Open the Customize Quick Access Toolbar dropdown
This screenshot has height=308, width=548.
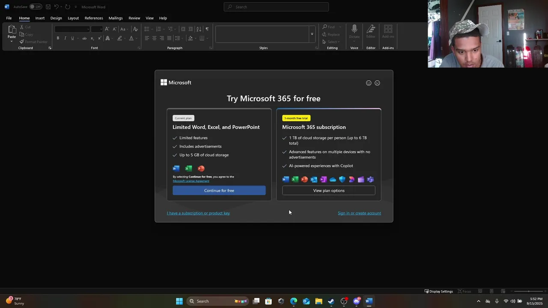click(76, 7)
